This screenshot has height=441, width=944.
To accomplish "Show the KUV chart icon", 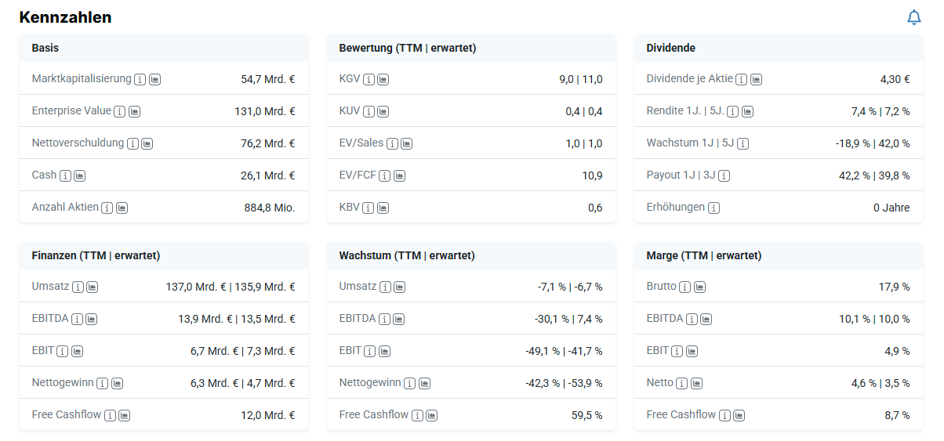I will (x=383, y=111).
